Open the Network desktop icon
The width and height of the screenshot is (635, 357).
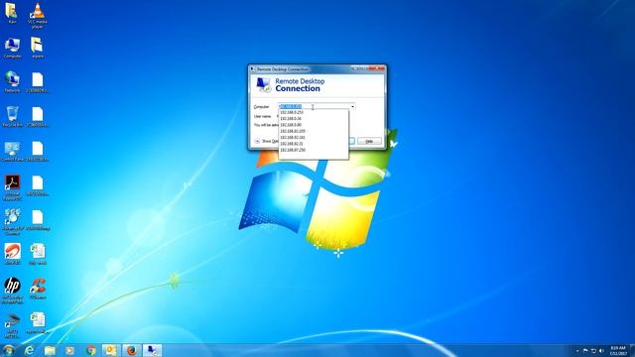pos(12,82)
